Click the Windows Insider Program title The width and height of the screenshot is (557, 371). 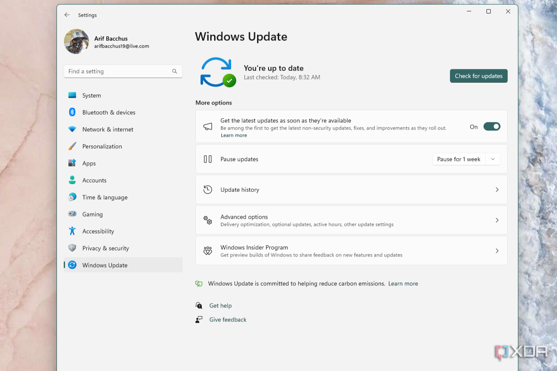tap(254, 247)
